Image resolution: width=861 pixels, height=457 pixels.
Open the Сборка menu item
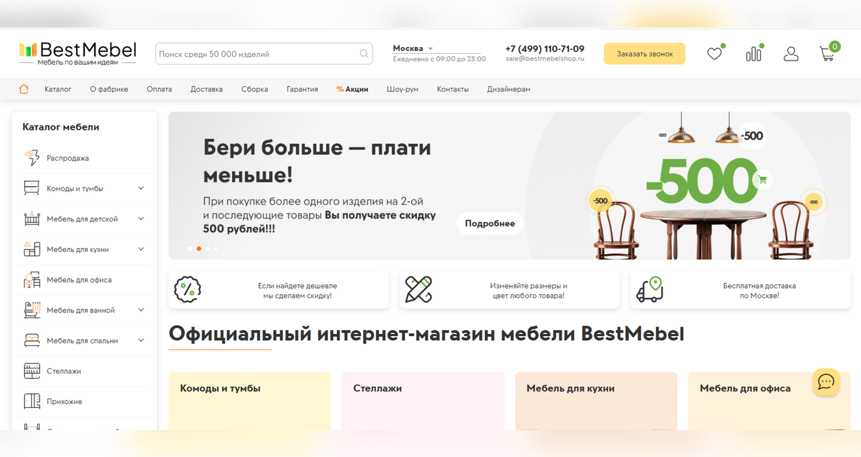coord(255,89)
